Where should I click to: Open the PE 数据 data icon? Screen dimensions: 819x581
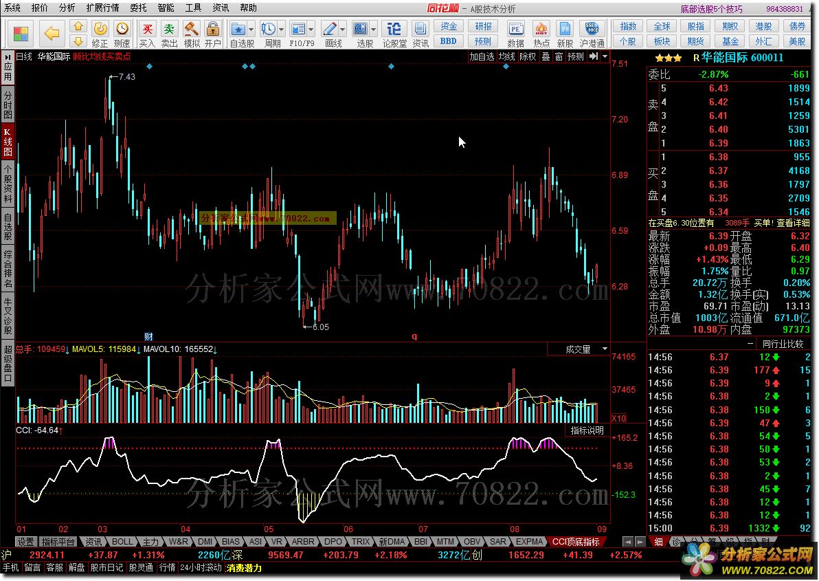point(515,34)
